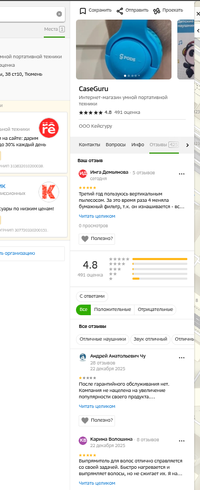Open the blue headphones photo

click(123, 49)
